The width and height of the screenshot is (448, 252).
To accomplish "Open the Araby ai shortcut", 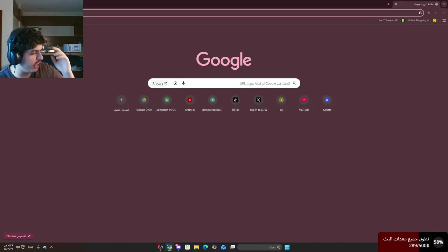I will 190,104.
